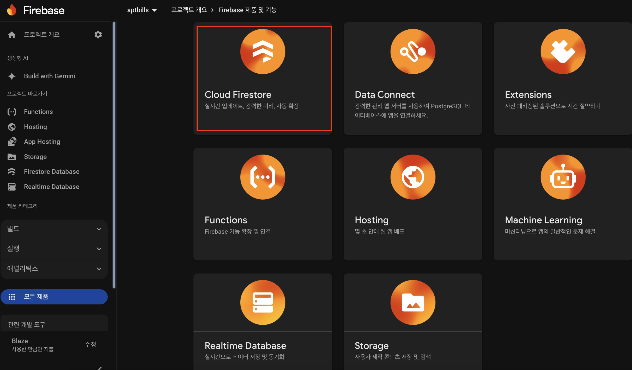Click the Machine Learning robot icon
The height and width of the screenshot is (370, 632).
tap(563, 177)
